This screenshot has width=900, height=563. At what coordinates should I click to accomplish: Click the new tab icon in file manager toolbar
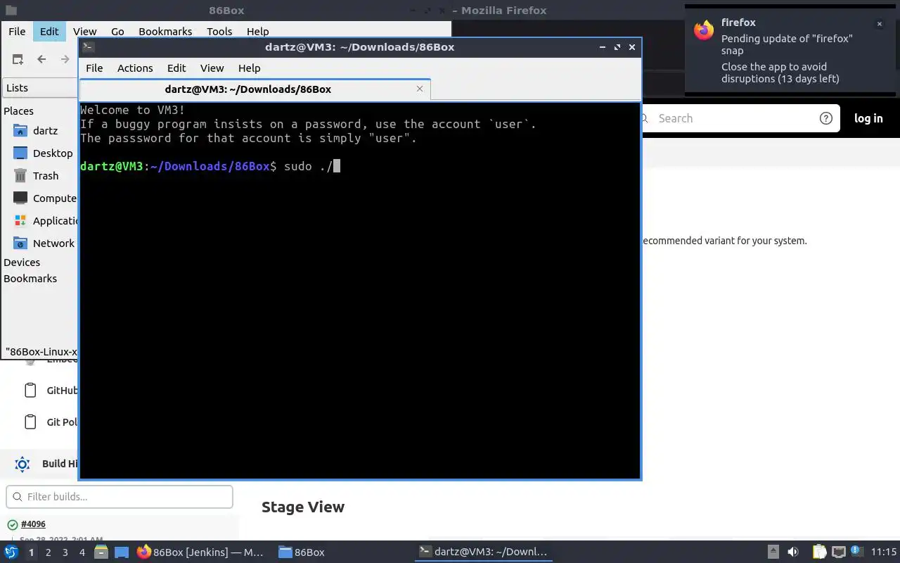click(18, 59)
